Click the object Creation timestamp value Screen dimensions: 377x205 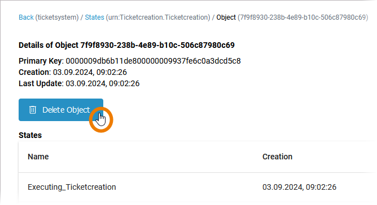coord(90,72)
